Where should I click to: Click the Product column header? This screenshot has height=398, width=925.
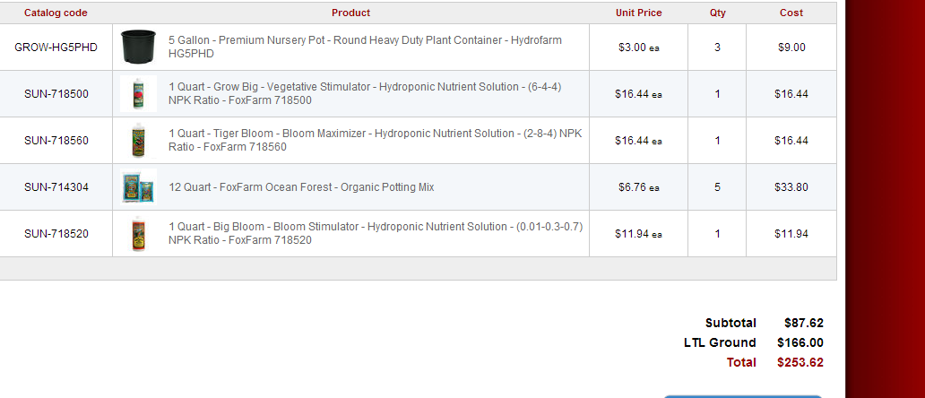point(351,13)
